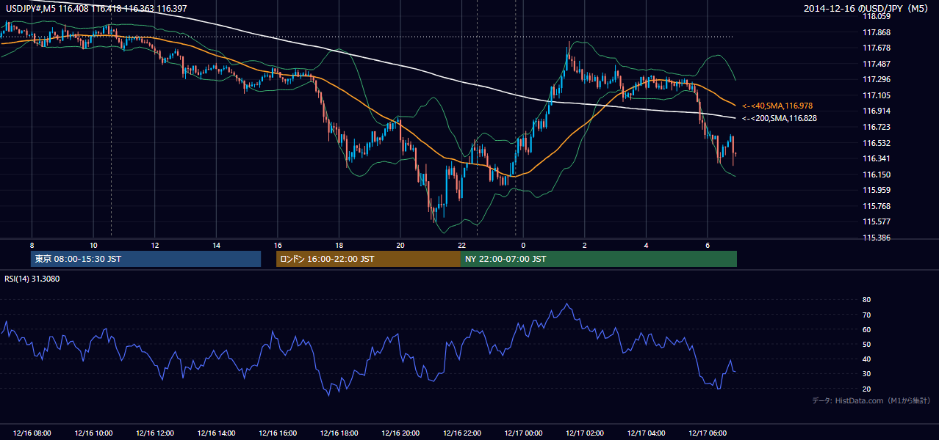The width and height of the screenshot is (939, 440).
Task: Click price axis value 116.914
Action: click(876, 111)
